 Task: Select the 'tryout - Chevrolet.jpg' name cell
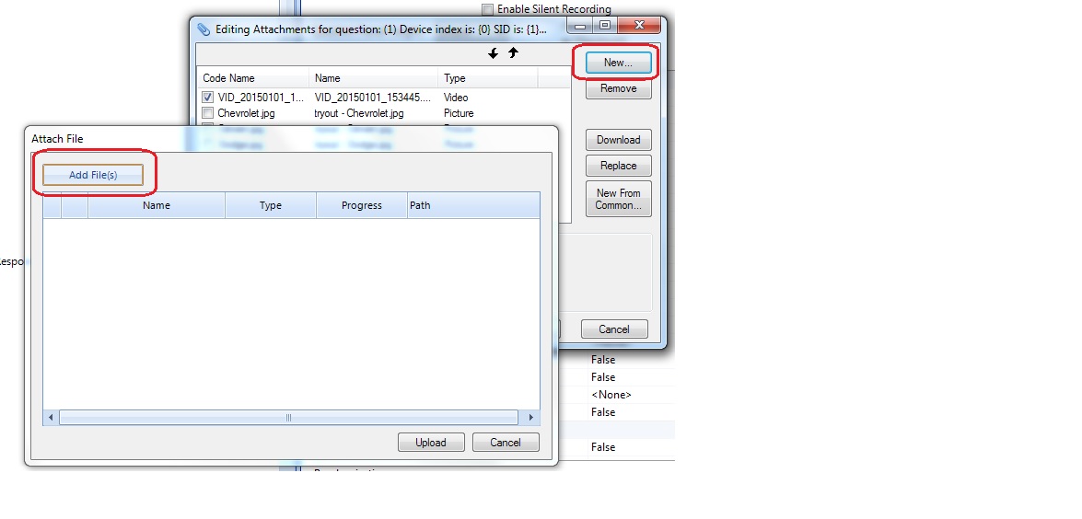point(359,113)
